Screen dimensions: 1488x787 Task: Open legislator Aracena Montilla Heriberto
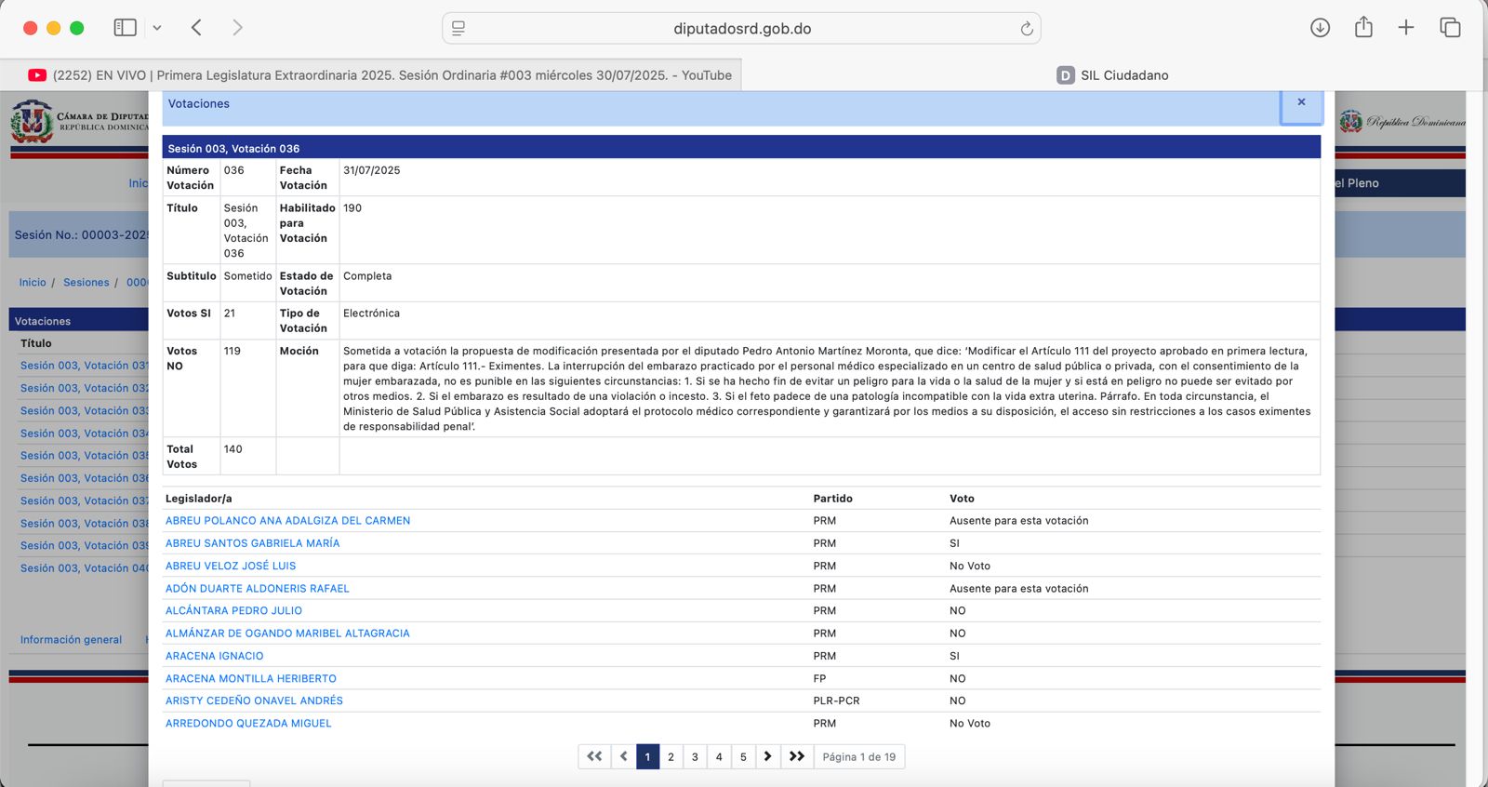pos(250,679)
